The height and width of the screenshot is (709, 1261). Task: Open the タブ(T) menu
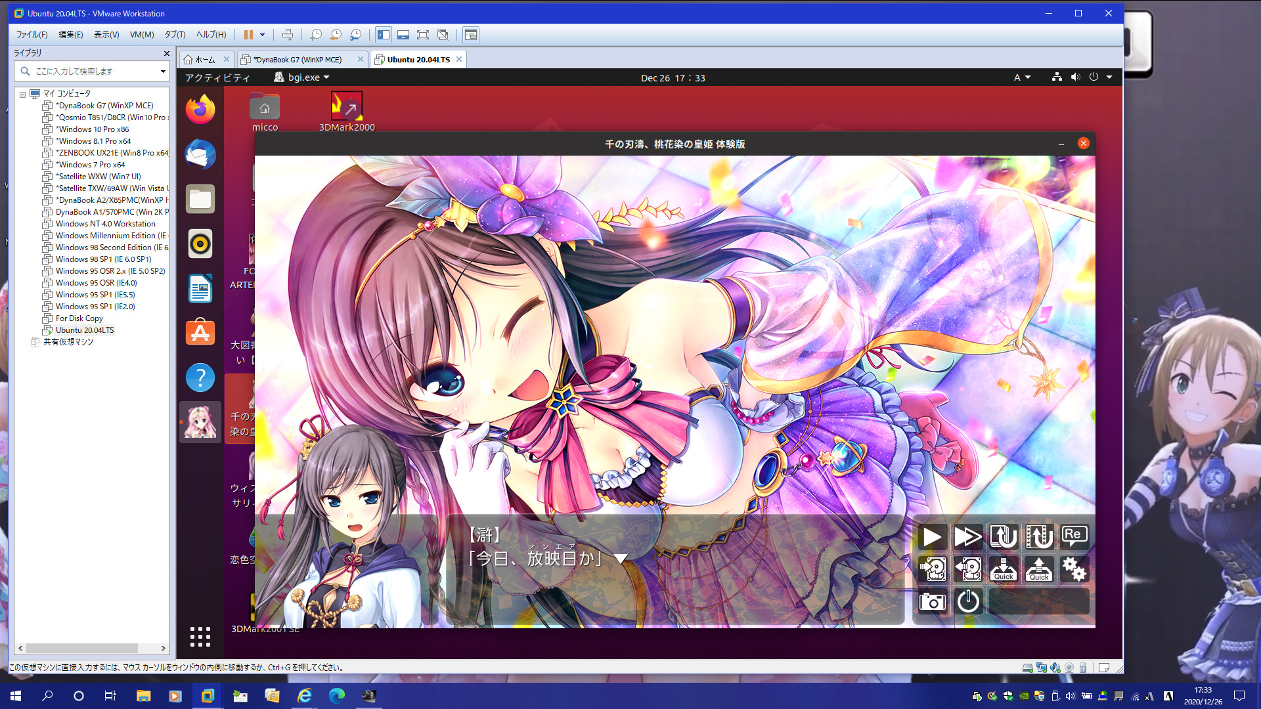click(x=175, y=35)
